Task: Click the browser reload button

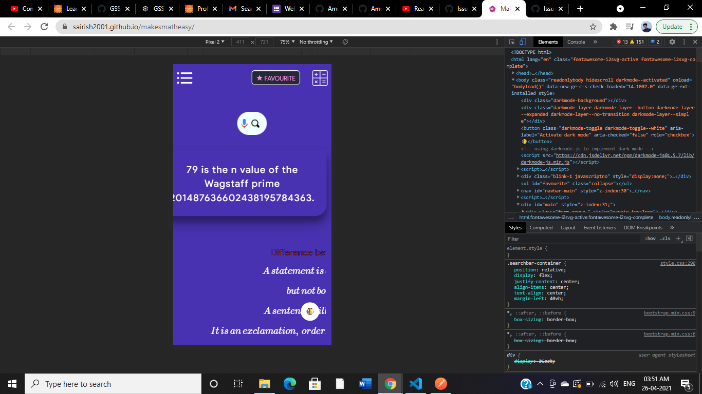Action: [x=44, y=27]
